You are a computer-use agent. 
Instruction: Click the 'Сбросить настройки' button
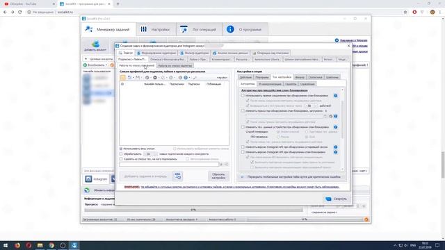218,176
